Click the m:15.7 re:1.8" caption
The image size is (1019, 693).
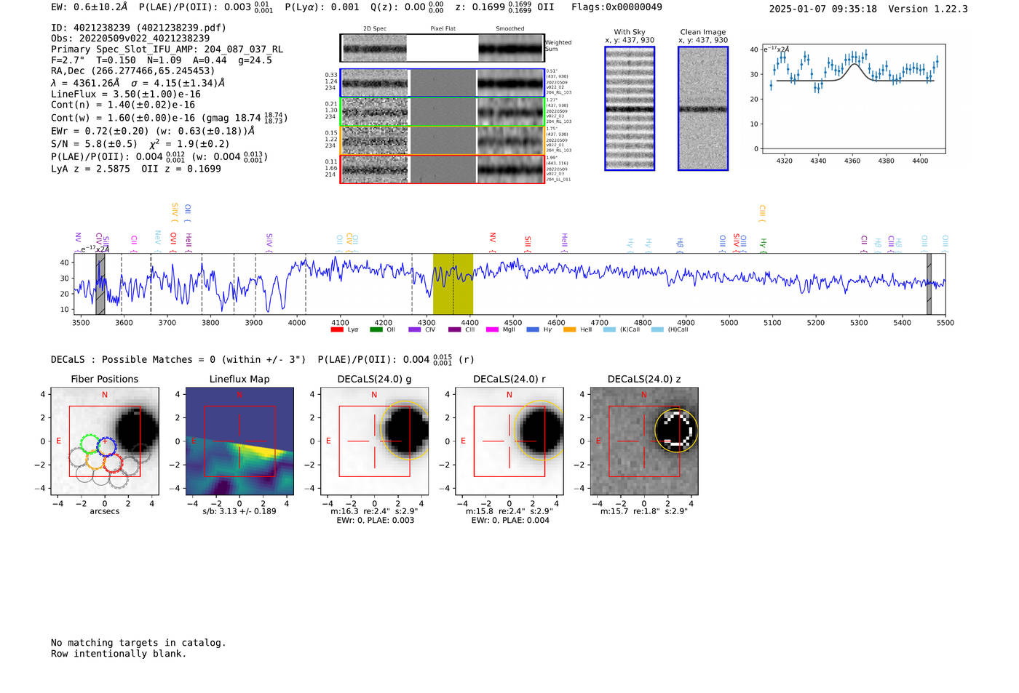pyautogui.click(x=644, y=511)
